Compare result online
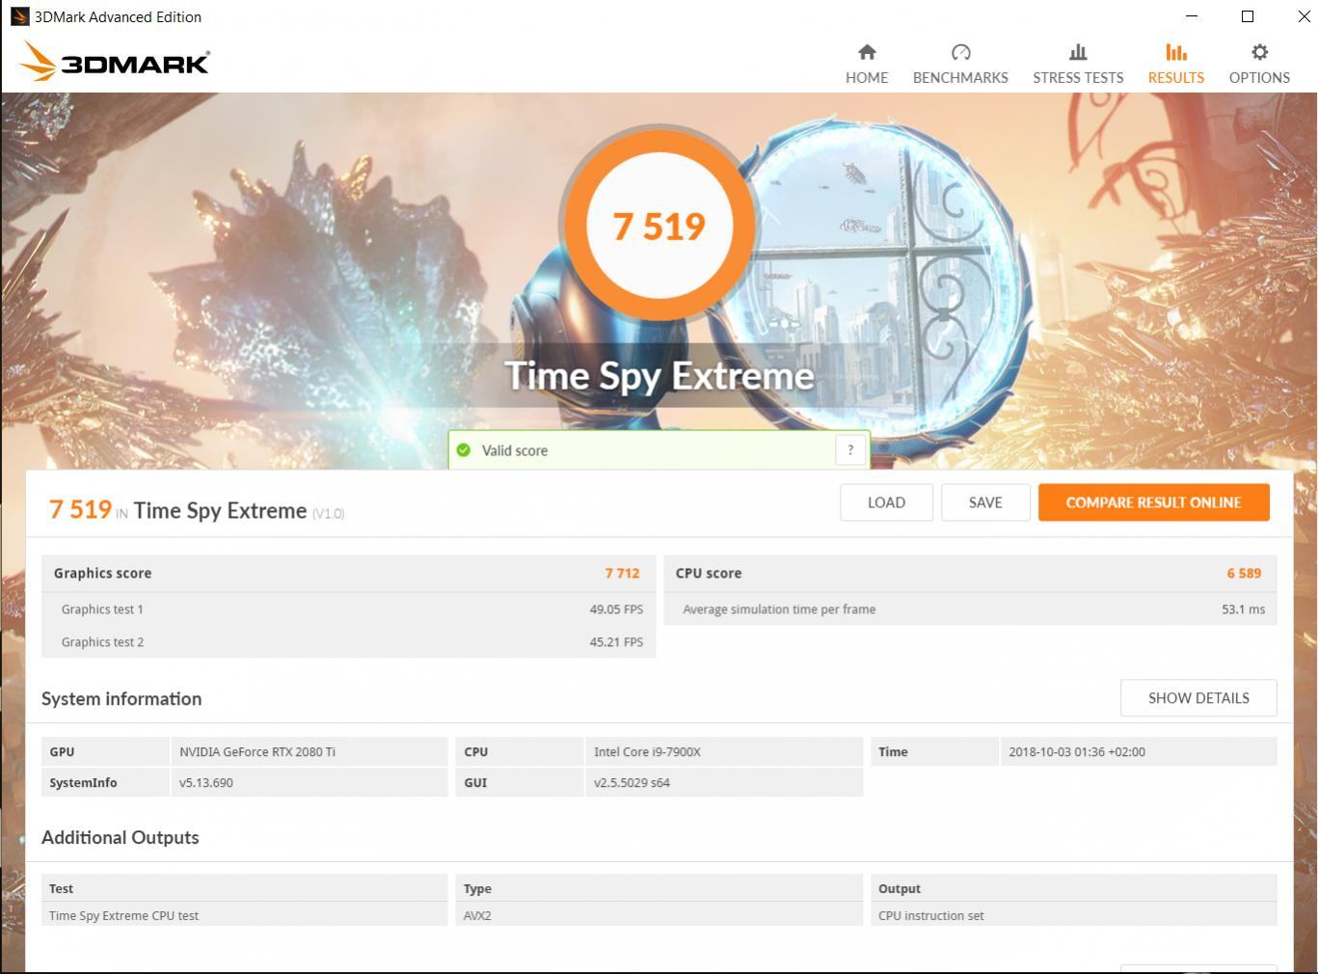 point(1153,502)
